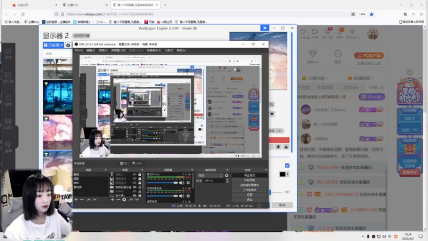The width and height of the screenshot is (428, 241).
Task: Add a new scene with the plus icon in OBS
Action: [x=76, y=199]
